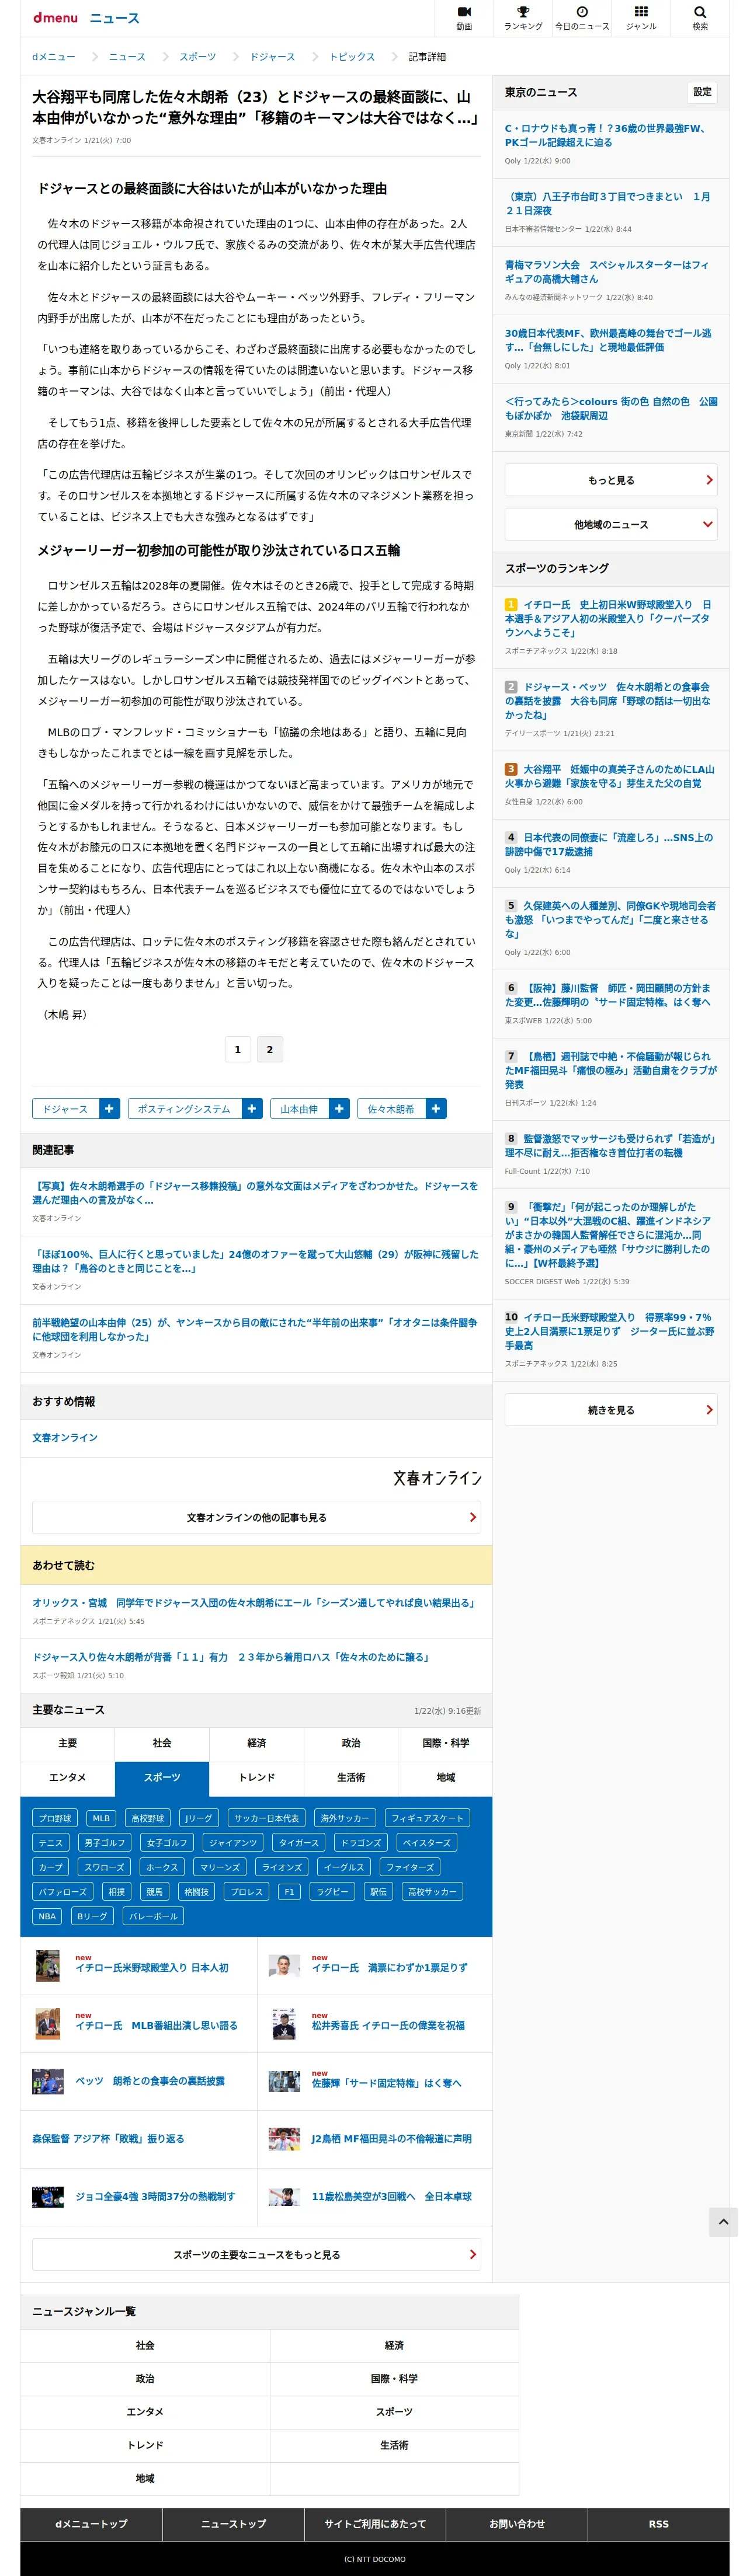Image resolution: width=750 pixels, height=2576 pixels.
Task: Open thumbnail for イチロー氏米野球殿堂入り 日本人初
Action: (48, 1966)
